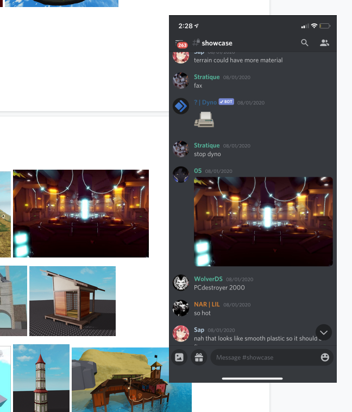The width and height of the screenshot is (352, 412).
Task: Open the sci-fi reactor thumbnail on webpage
Action: 81,214
